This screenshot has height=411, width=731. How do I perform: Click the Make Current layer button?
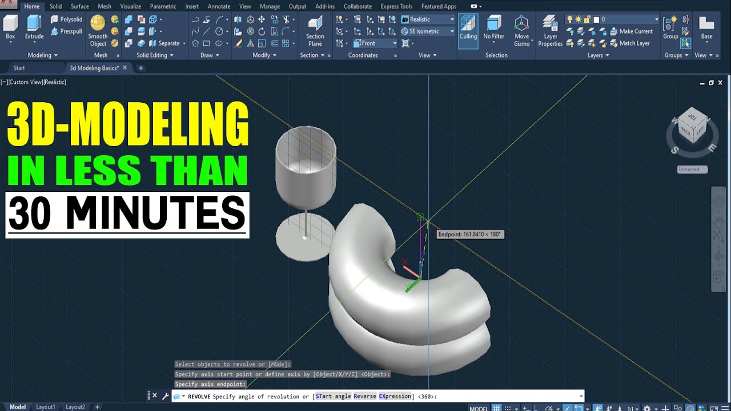(630, 31)
